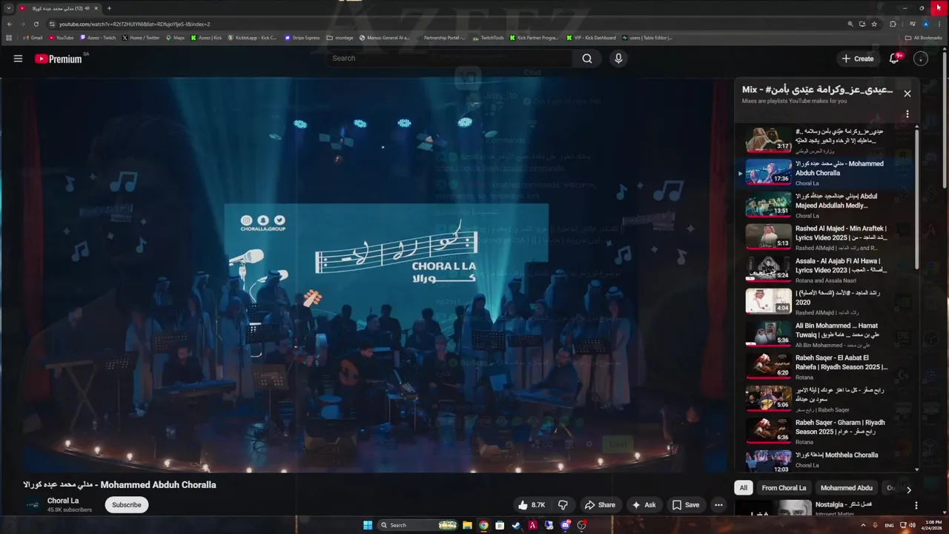The image size is (949, 534).
Task: Open the Kick Partner Program bookmark
Action: point(535,38)
